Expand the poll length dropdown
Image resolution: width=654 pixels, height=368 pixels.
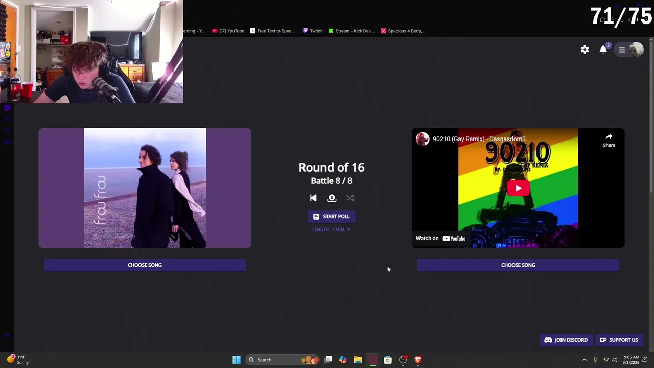point(331,229)
